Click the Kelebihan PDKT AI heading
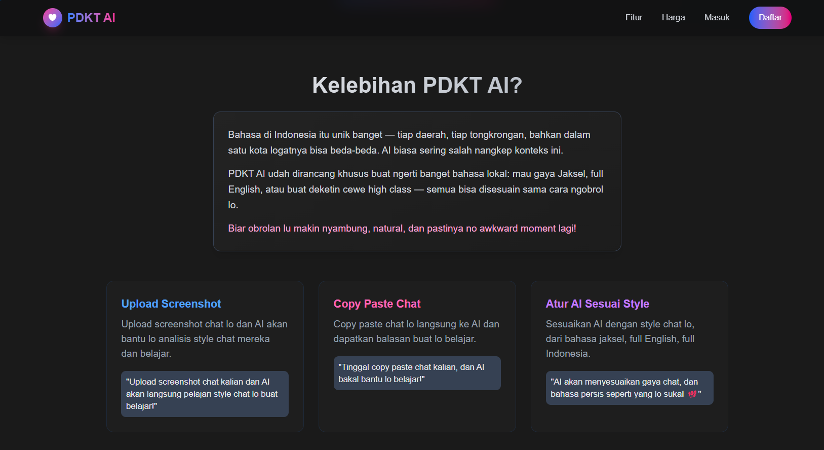824x450 pixels. [417, 85]
